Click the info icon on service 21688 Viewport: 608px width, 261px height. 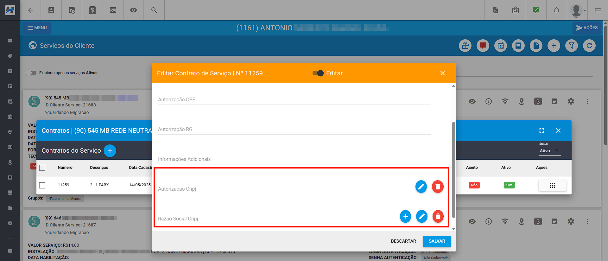[x=489, y=101]
